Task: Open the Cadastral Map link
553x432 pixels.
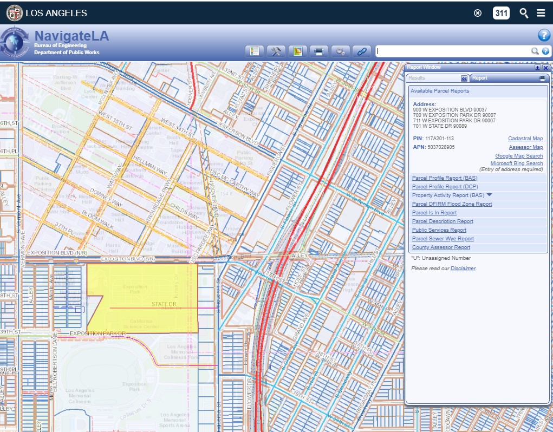Action: click(x=525, y=139)
